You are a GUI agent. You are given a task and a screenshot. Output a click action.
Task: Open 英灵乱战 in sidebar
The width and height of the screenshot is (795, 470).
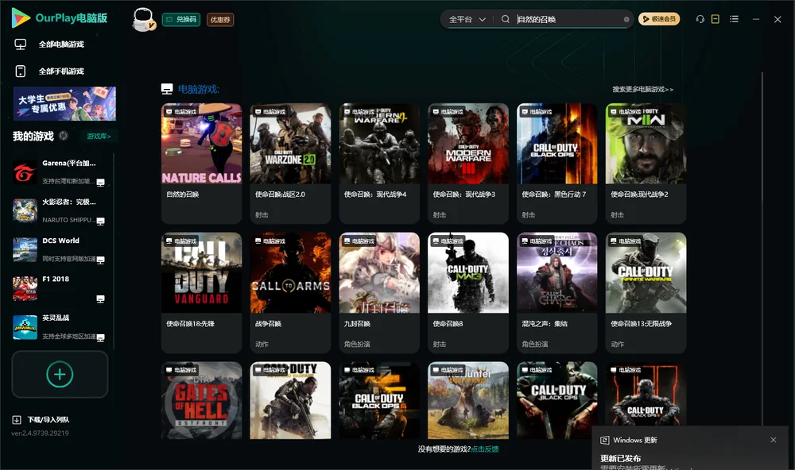pos(59,327)
